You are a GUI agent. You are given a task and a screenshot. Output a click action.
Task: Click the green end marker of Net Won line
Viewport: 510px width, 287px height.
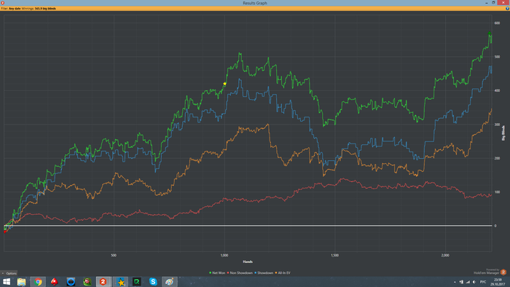click(490, 34)
